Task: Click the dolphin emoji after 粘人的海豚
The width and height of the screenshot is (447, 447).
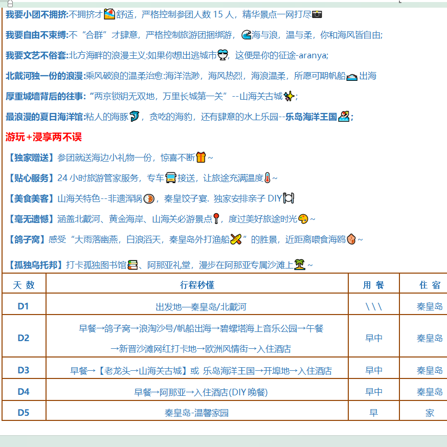Action: coord(135,117)
